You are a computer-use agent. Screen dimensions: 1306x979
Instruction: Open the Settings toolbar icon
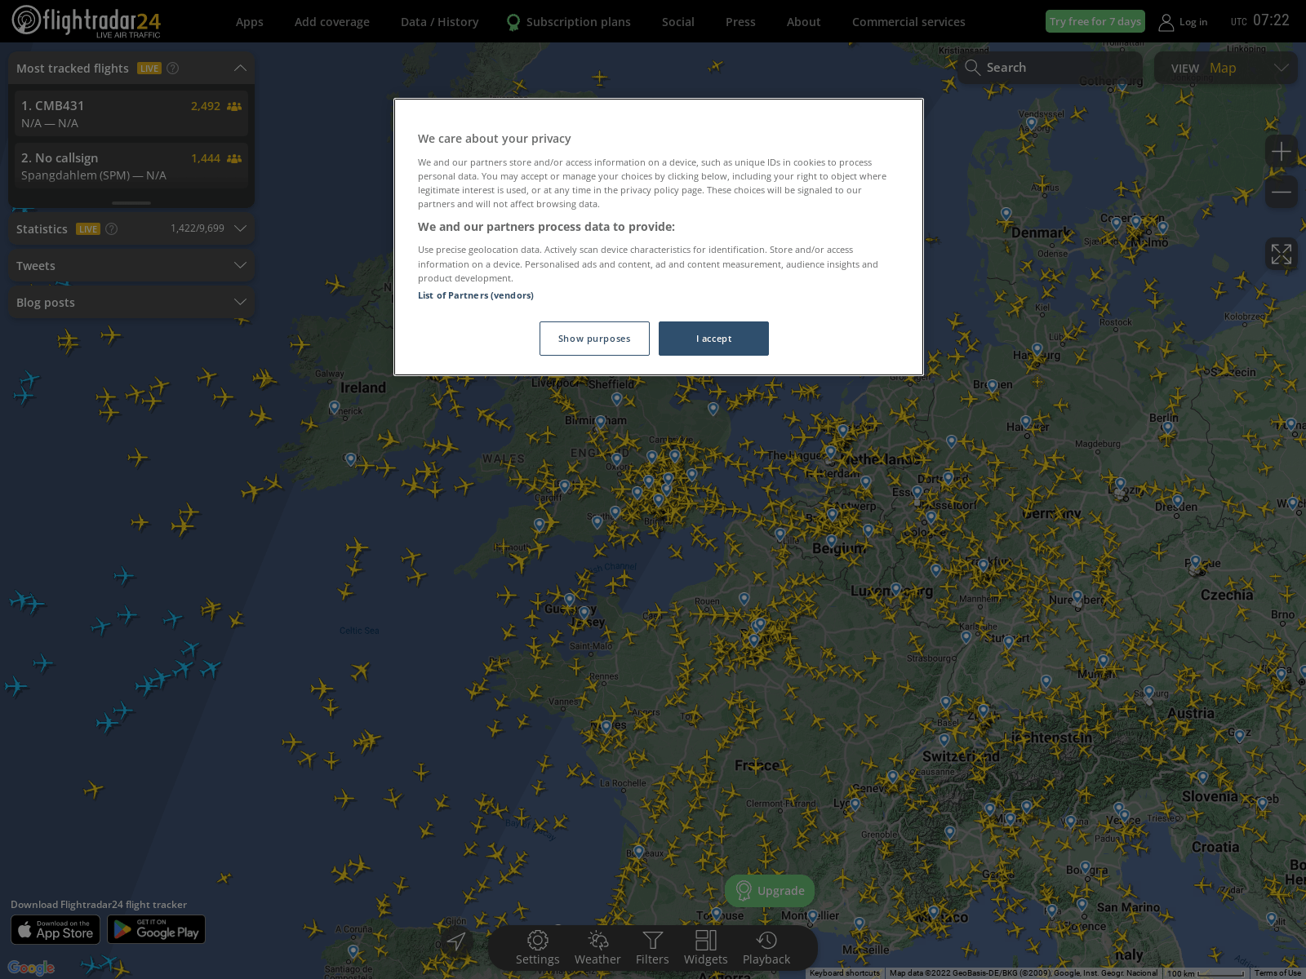537,941
